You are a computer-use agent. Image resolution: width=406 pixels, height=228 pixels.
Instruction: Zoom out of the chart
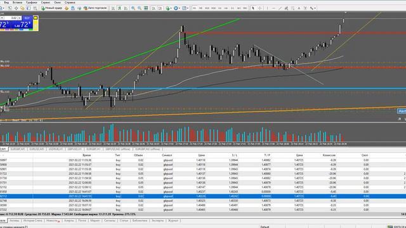140,8
